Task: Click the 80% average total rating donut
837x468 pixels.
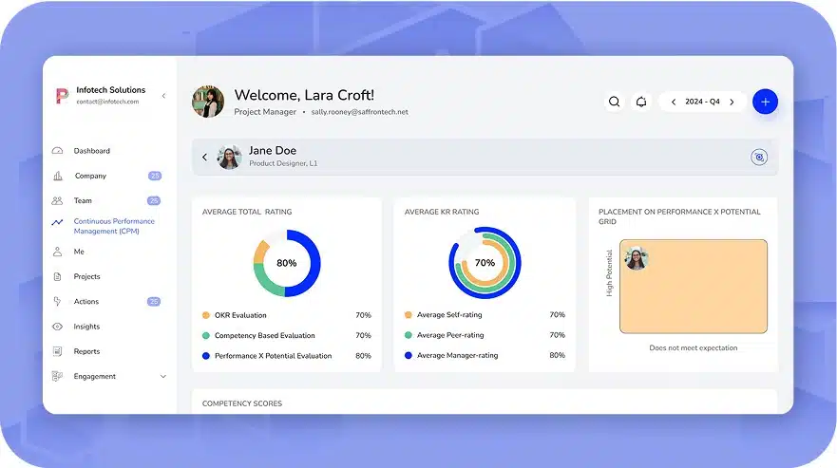Action: coord(286,263)
